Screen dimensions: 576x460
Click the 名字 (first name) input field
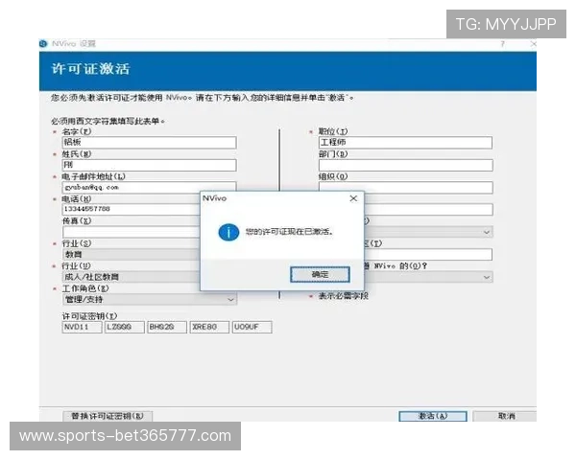pyautogui.click(x=149, y=143)
